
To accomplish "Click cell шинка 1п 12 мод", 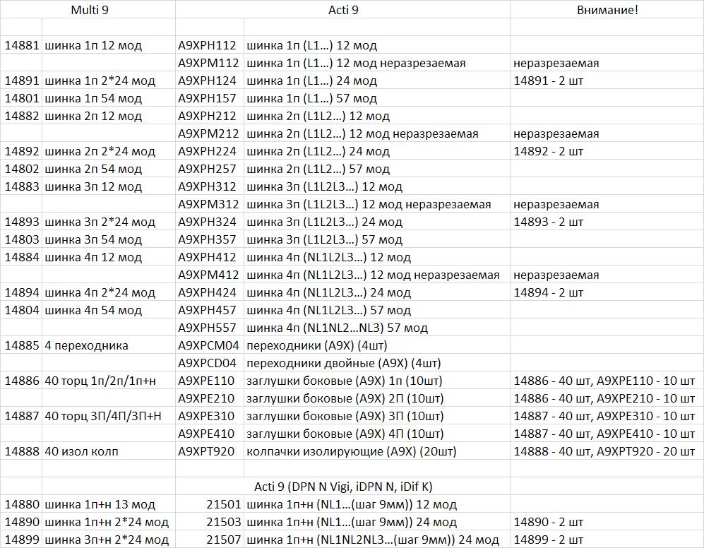I will tap(109, 45).
